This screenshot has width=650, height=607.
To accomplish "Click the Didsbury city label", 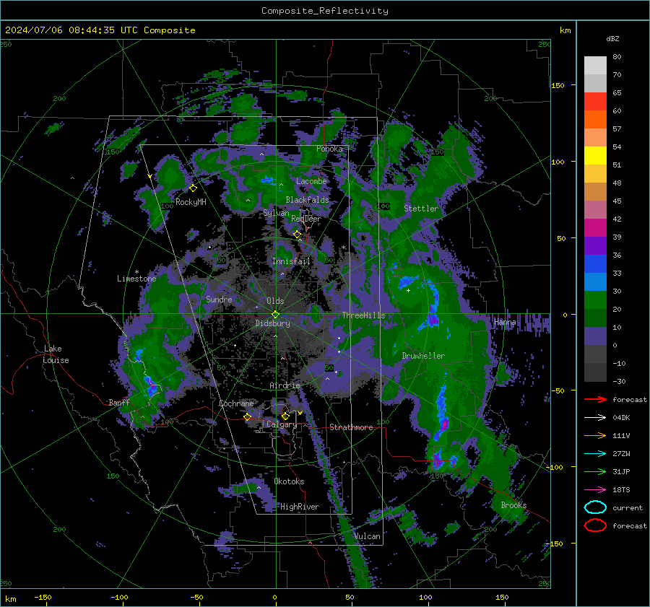I will coord(272,323).
